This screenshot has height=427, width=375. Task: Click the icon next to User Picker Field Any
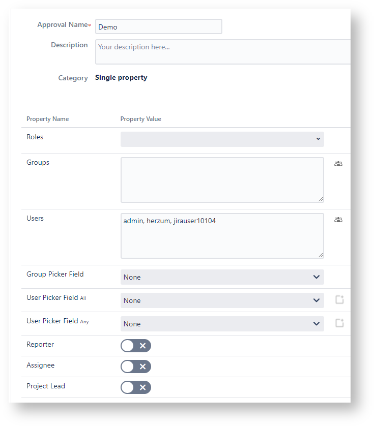(x=339, y=323)
